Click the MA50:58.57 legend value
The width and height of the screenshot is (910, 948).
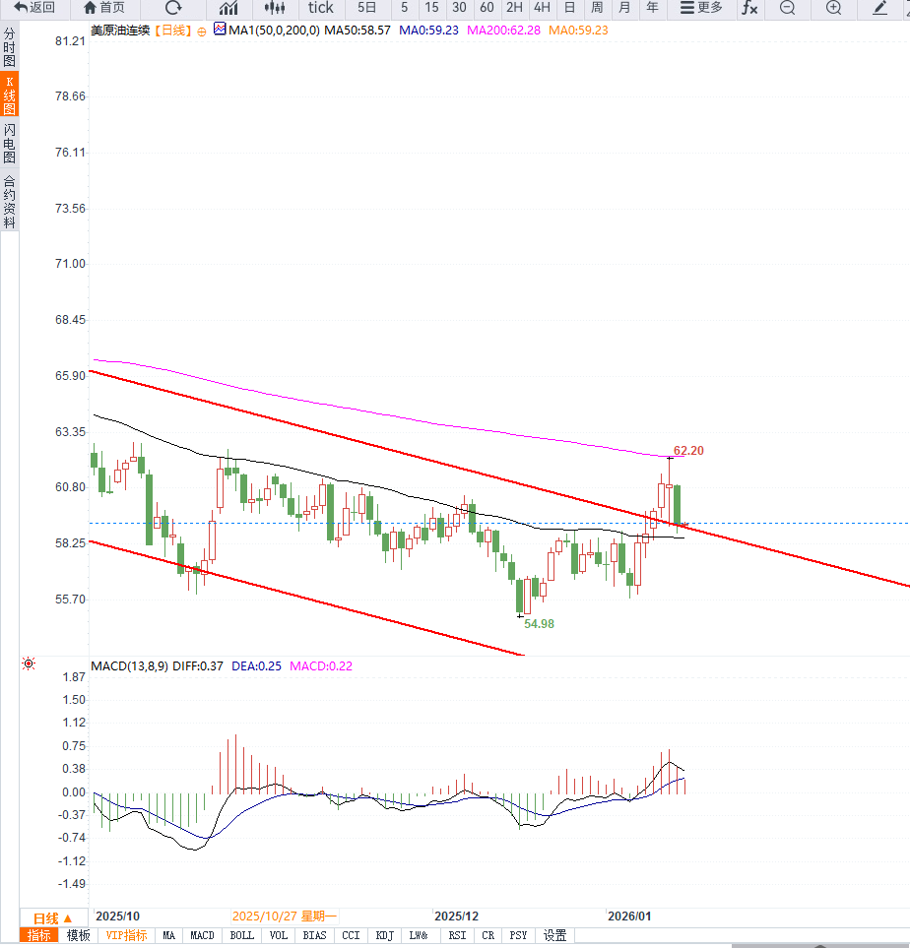click(x=357, y=31)
